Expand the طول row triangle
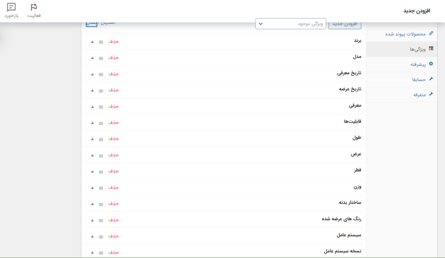 92,139
